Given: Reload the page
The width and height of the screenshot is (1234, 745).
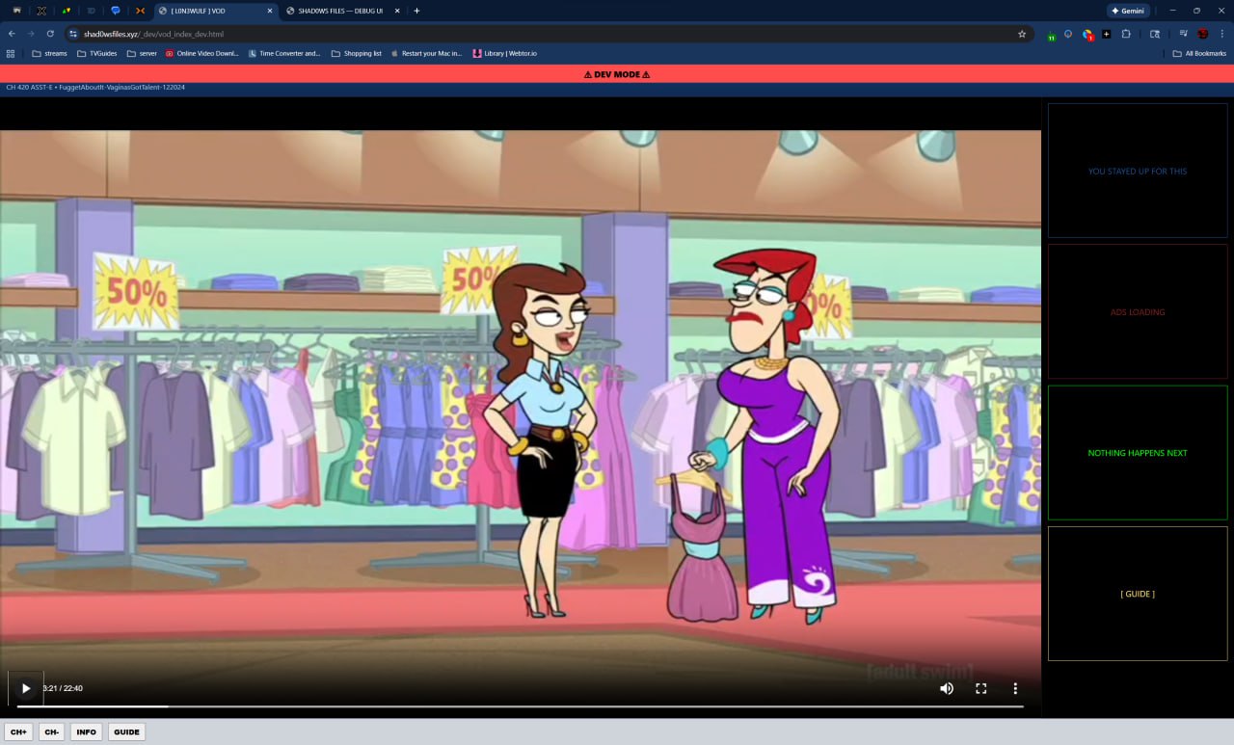Looking at the screenshot, I should click(50, 34).
